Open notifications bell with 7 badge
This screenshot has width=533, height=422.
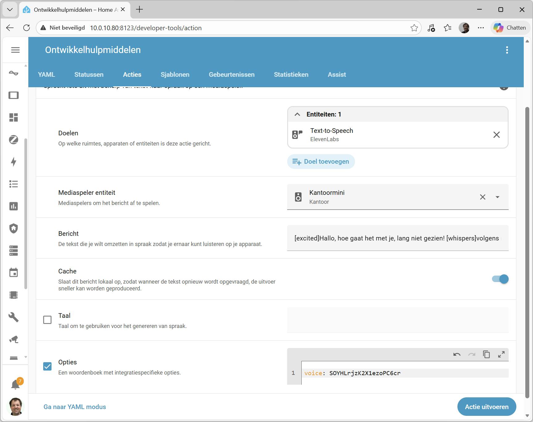[15, 384]
